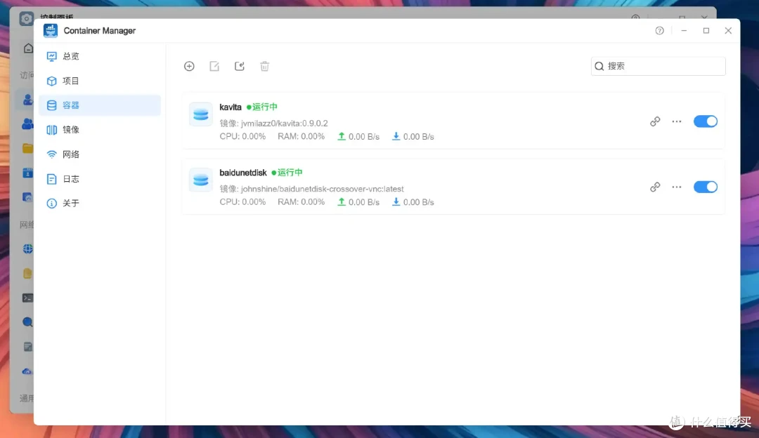Screen dimensions: 759x438
Task: Click the kavita upload speed arrow icon
Action: 342,136
